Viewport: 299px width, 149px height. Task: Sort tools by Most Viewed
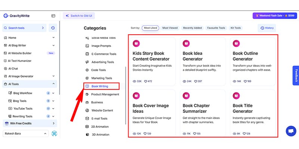(x=170, y=28)
